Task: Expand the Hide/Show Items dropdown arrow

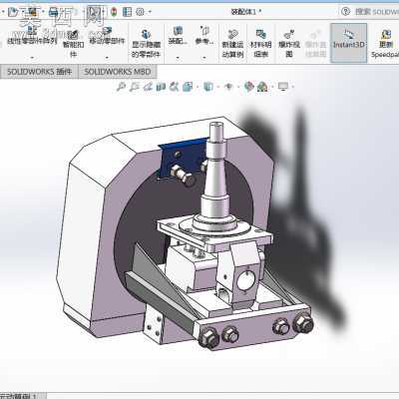Action: [237, 87]
